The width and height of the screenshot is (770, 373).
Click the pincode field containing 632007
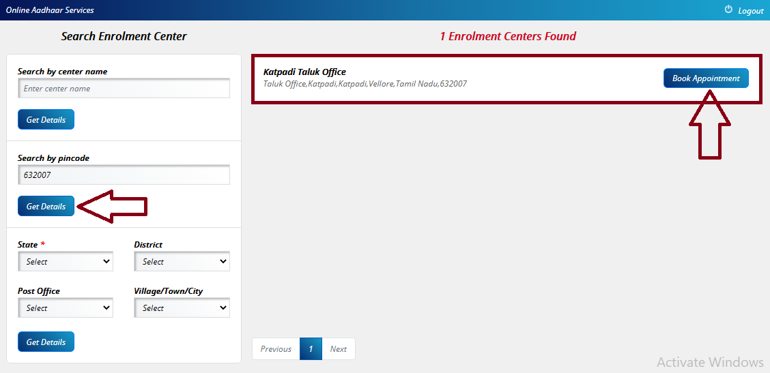click(124, 175)
